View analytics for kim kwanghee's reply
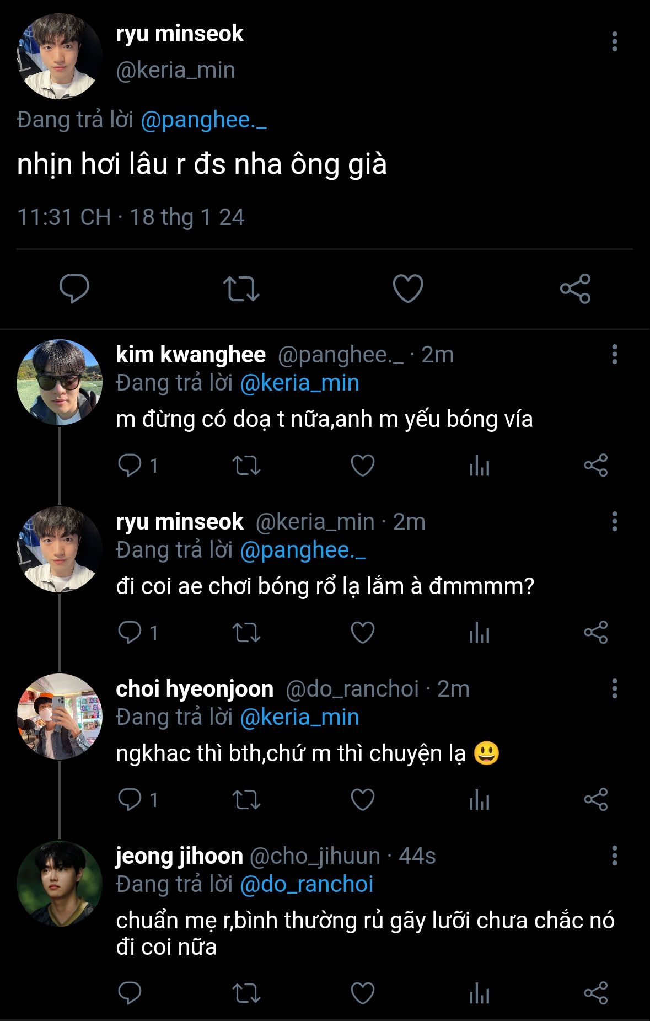 pyautogui.click(x=479, y=467)
